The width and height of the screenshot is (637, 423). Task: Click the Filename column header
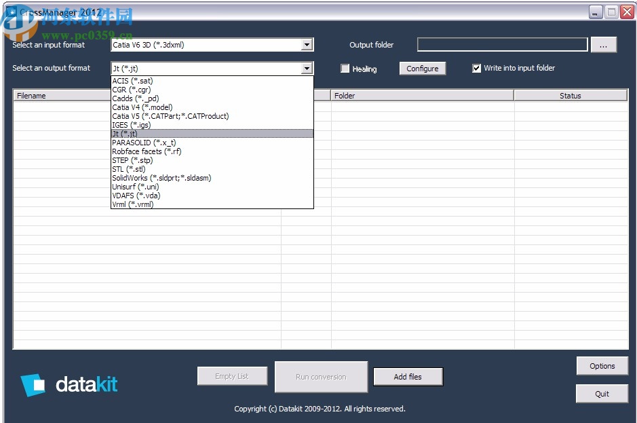point(31,96)
